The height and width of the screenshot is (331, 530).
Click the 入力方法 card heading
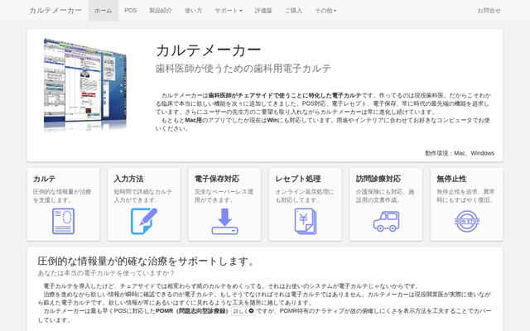(x=129, y=179)
